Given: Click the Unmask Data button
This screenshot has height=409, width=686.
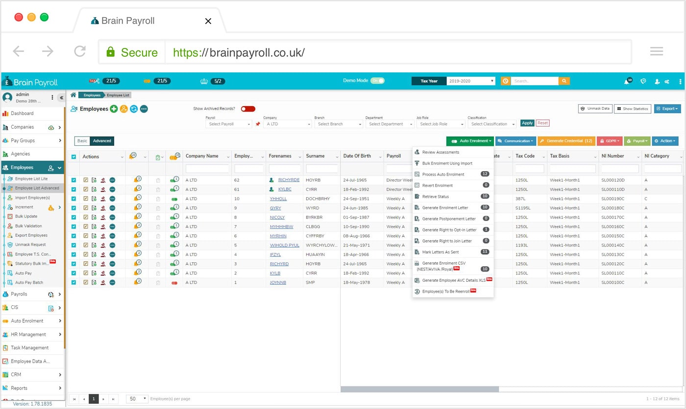Looking at the screenshot, I should (x=595, y=109).
